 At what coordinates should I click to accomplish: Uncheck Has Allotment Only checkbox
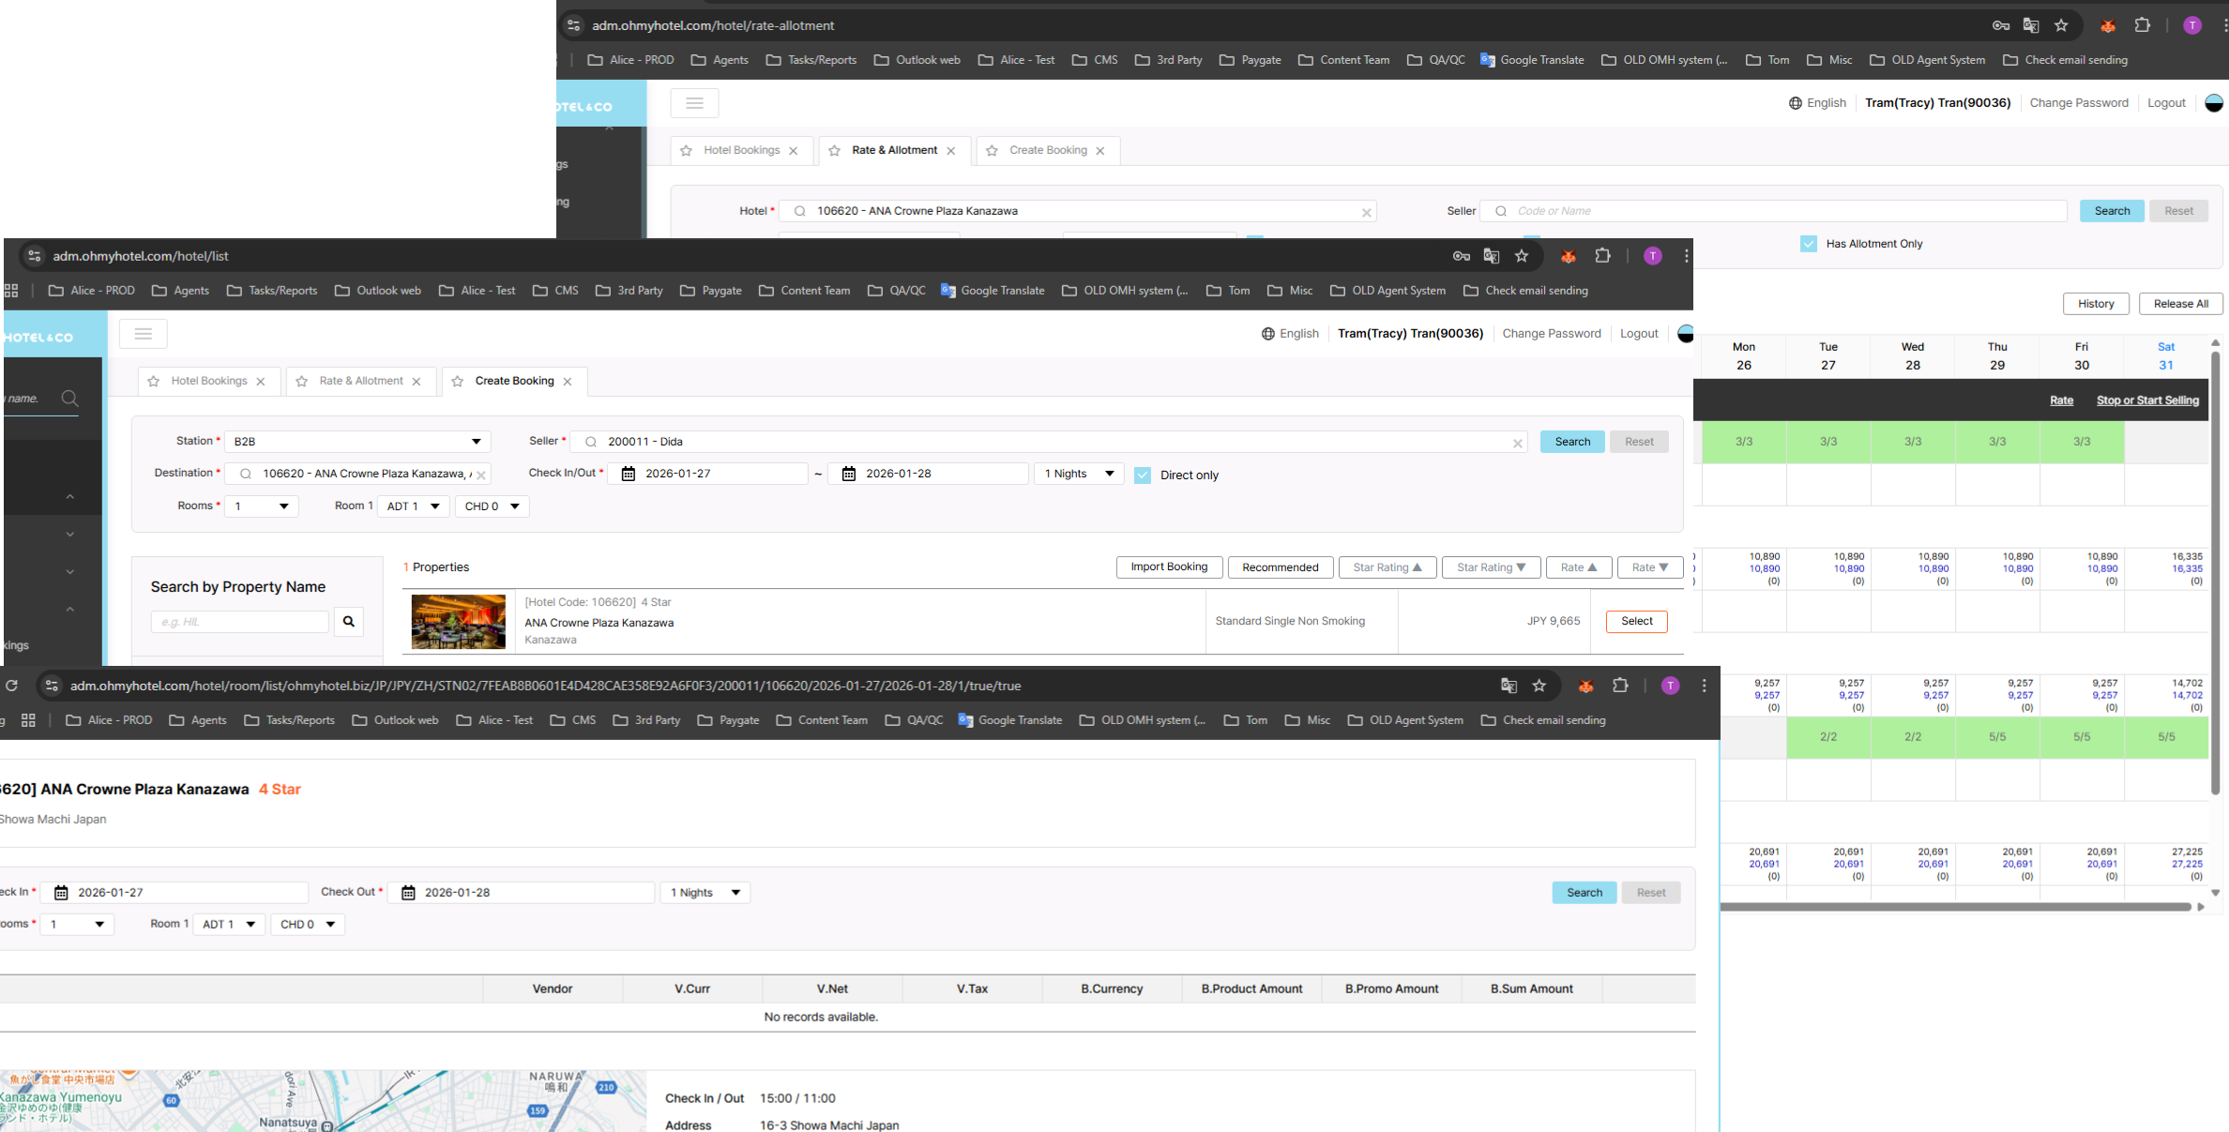point(1809,244)
